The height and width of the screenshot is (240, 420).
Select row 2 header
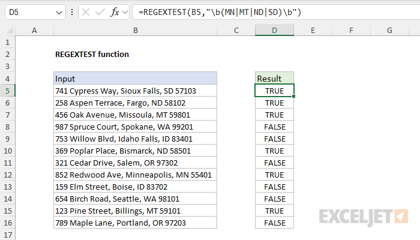pos(7,55)
